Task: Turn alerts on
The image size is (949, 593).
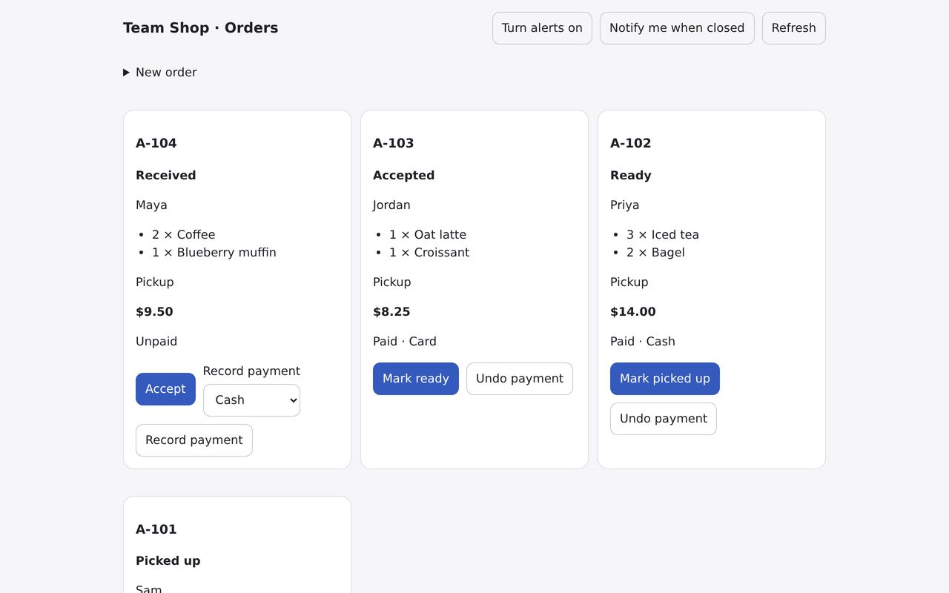Action: pyautogui.click(x=542, y=28)
